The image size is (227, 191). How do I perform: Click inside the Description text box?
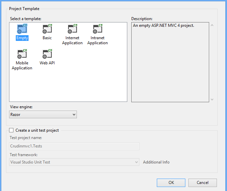pos(170,62)
